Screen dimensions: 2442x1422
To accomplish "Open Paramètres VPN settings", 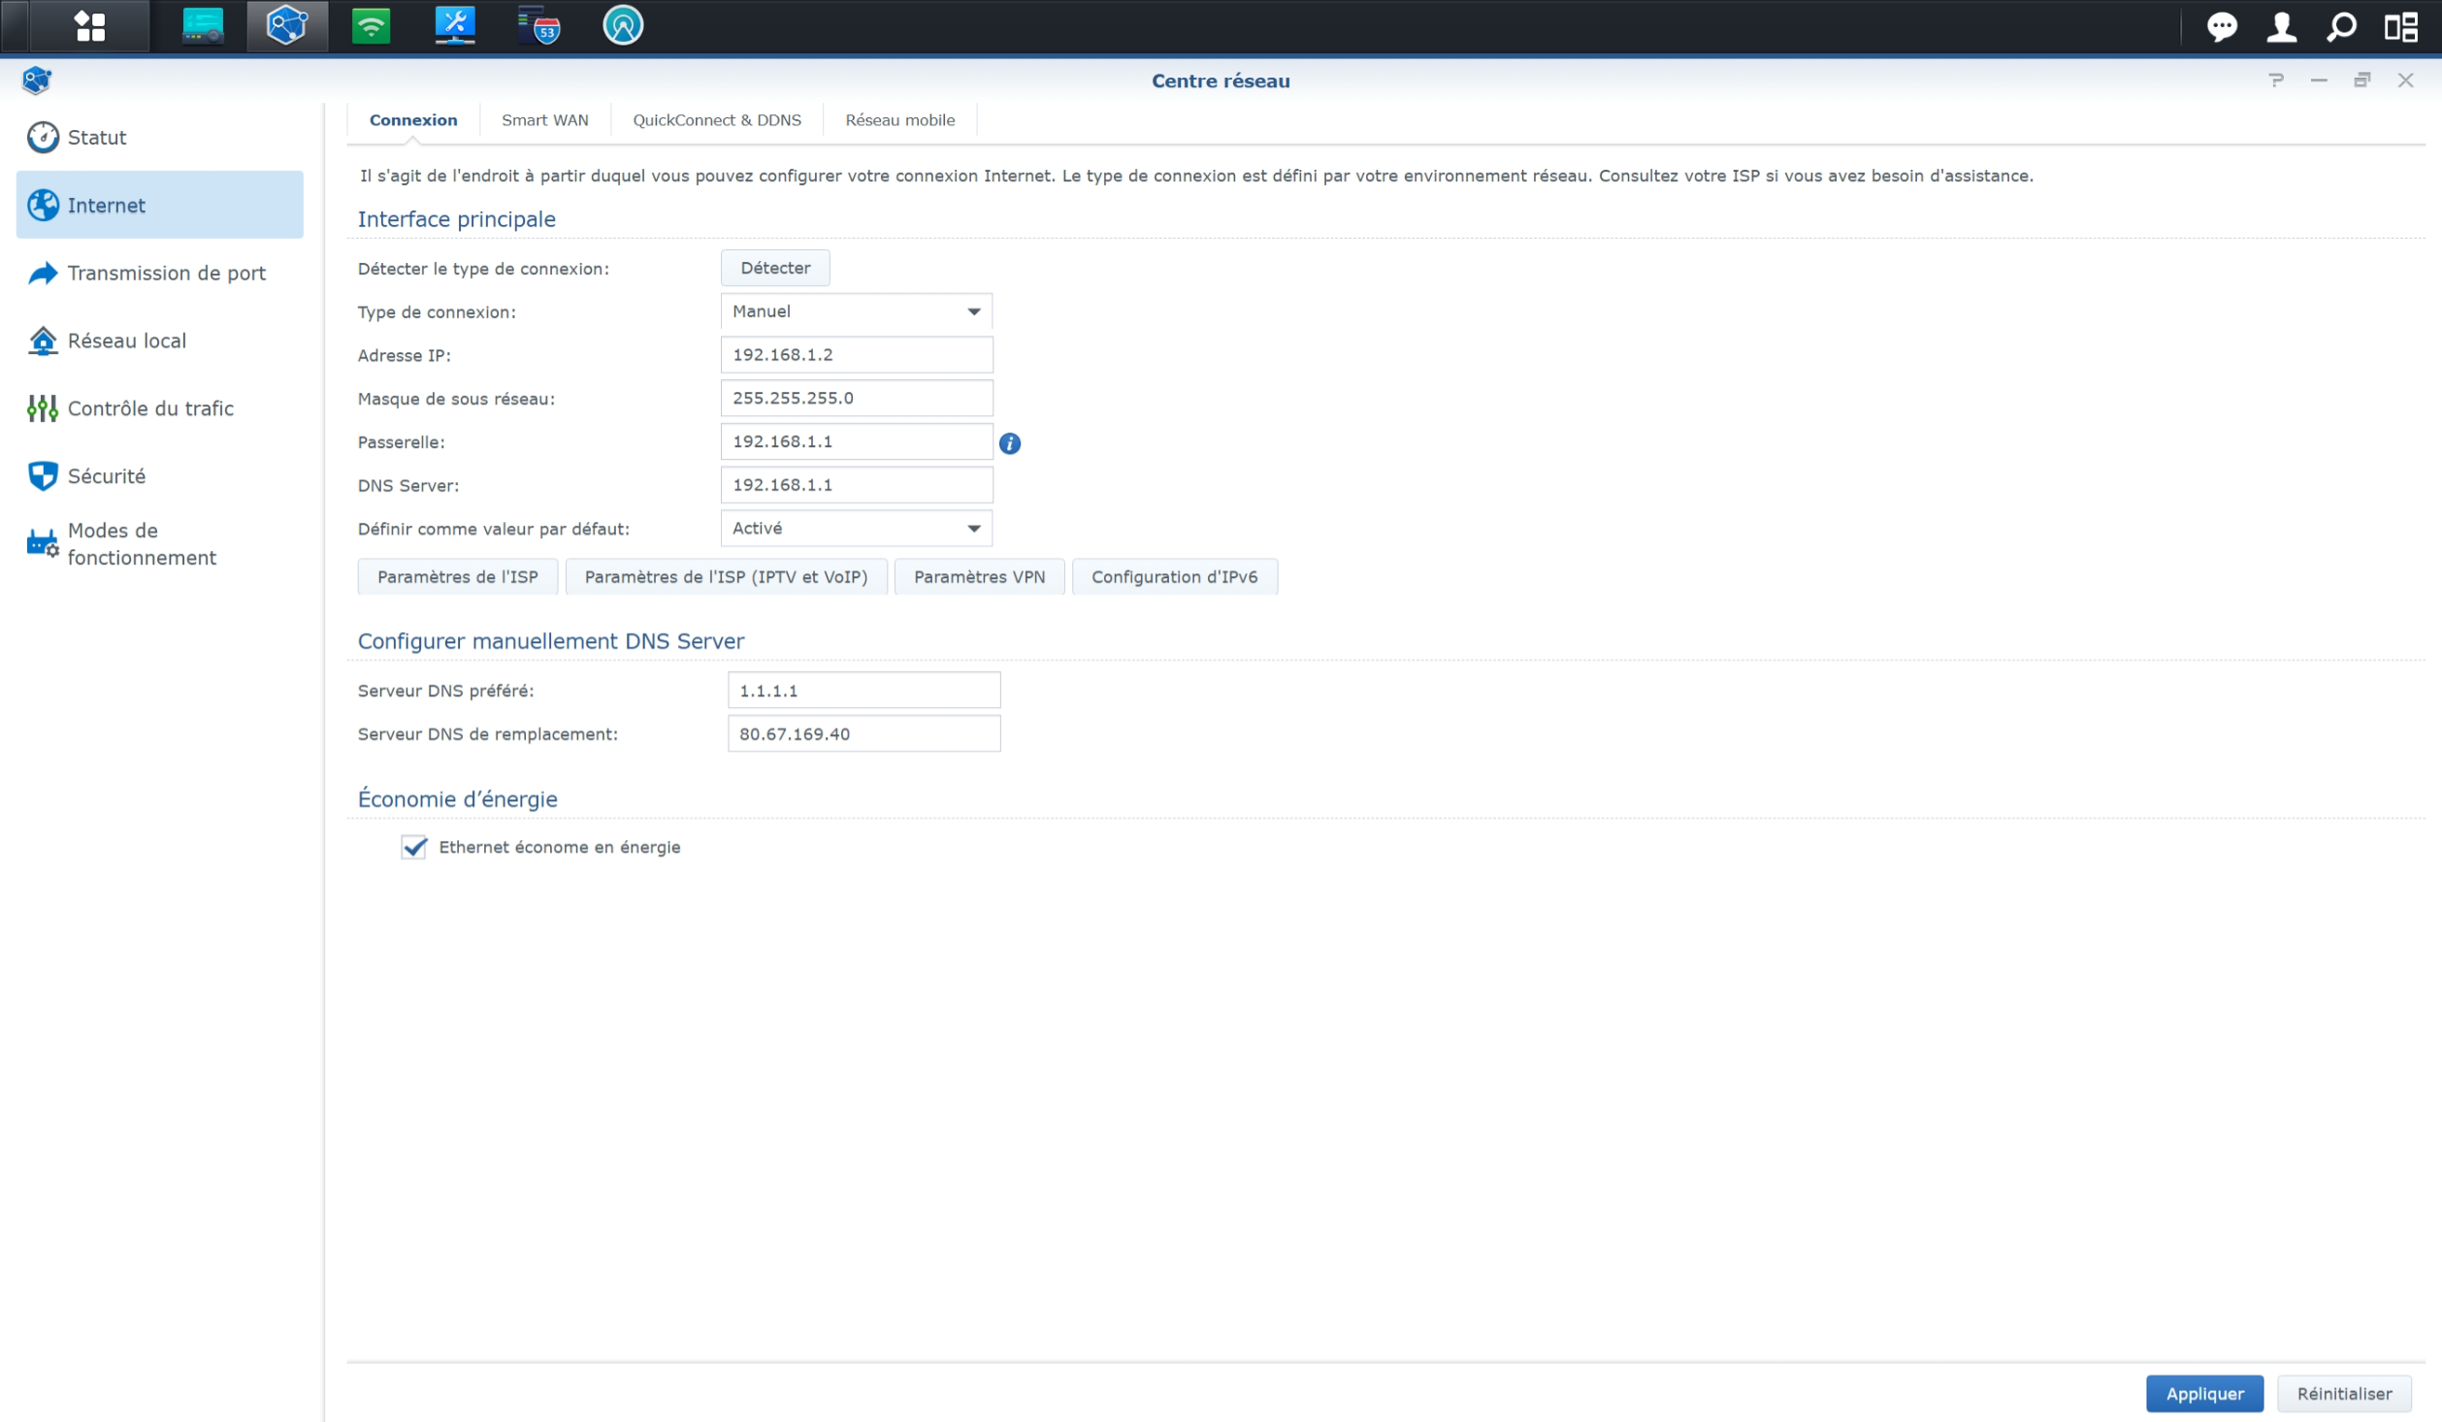I will tap(978, 577).
